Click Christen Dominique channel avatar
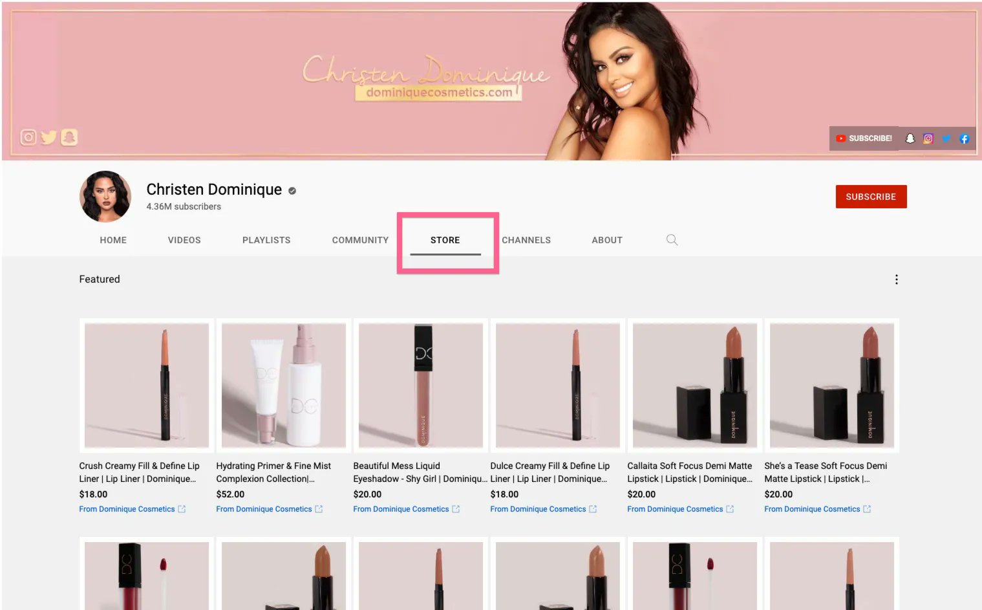This screenshot has height=610, width=982. click(105, 197)
